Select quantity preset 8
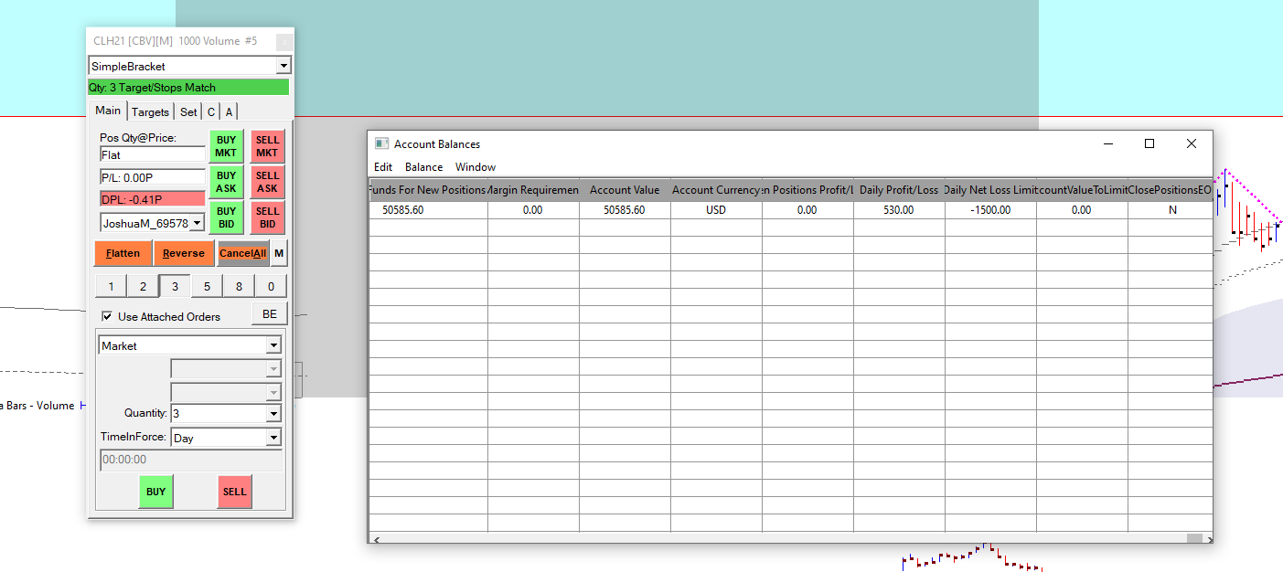This screenshot has height=572, width=1283. [239, 287]
